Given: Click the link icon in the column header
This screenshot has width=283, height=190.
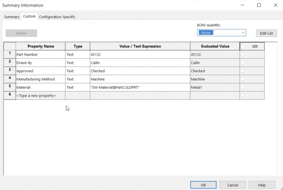Looking at the screenshot, I should (x=255, y=46).
